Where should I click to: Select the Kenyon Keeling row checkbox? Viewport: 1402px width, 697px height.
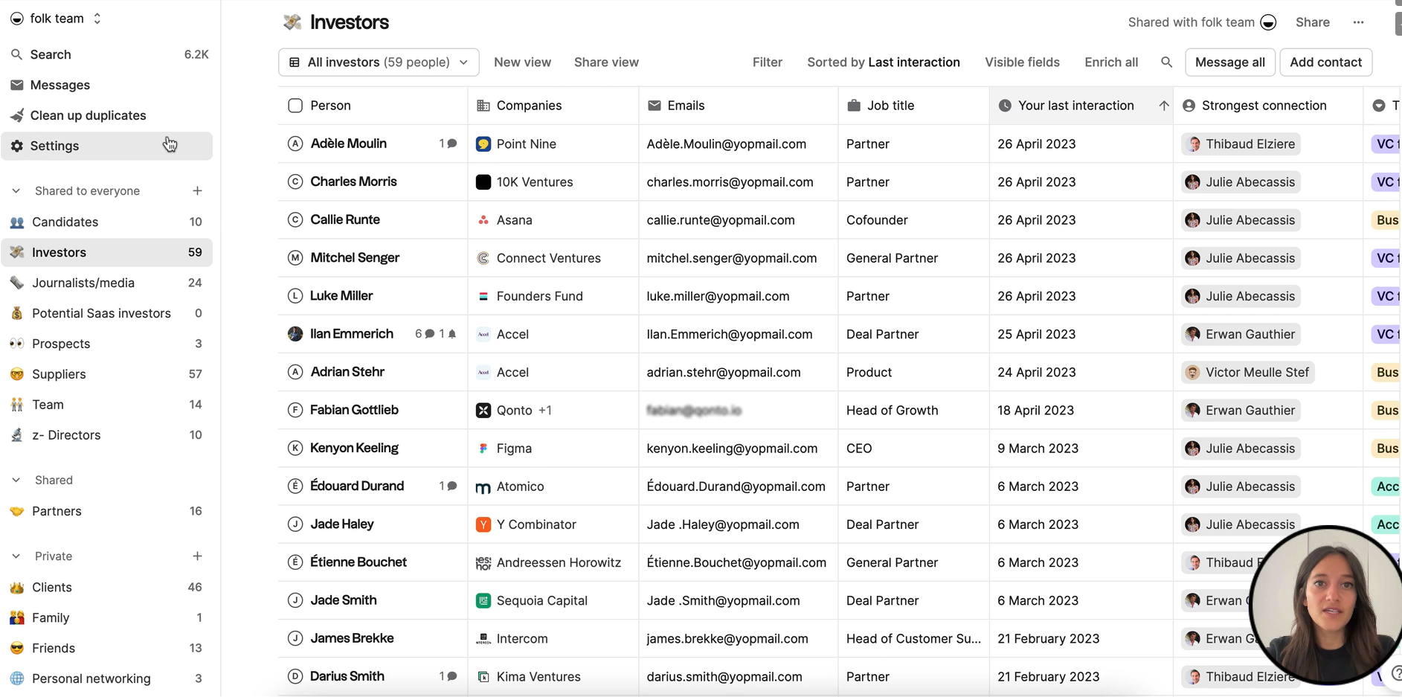coord(295,448)
